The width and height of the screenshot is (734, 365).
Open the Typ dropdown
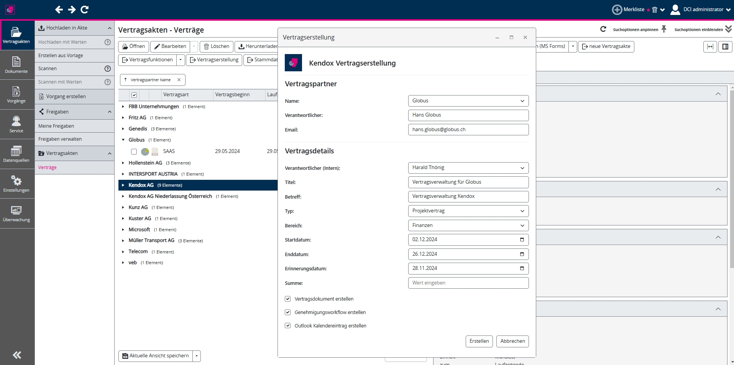tap(468, 211)
